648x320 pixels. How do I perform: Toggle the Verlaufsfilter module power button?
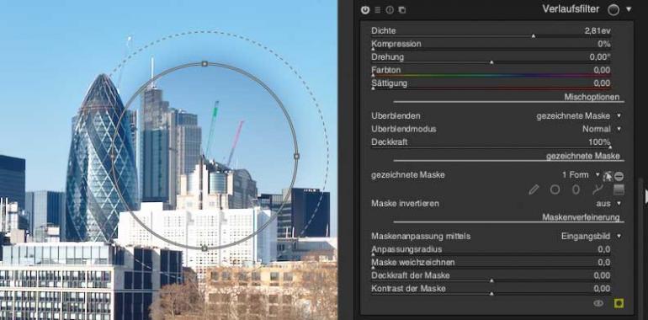[365, 9]
